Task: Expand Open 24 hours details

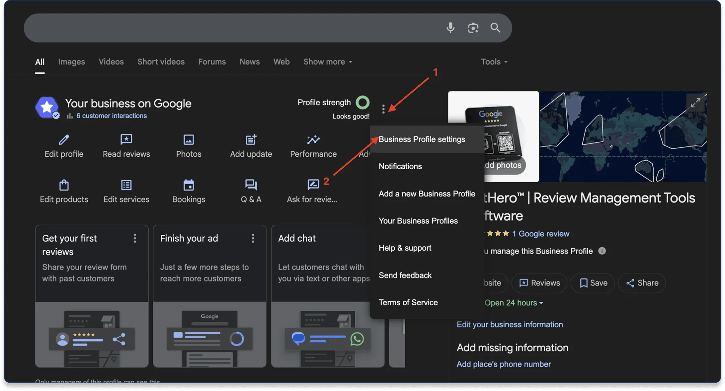Action: pos(514,303)
